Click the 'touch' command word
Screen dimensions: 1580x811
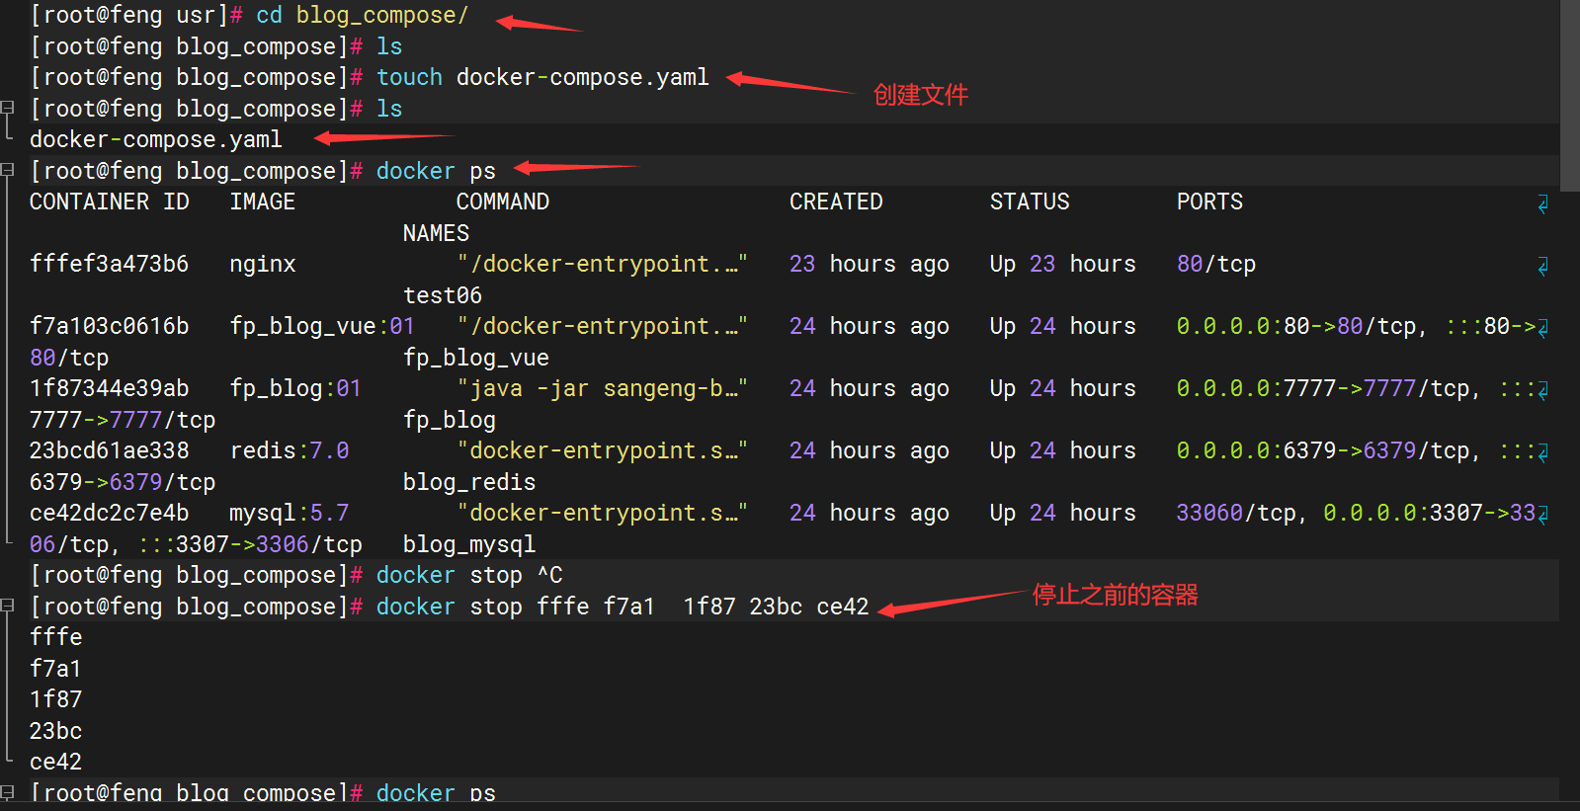pos(409,77)
